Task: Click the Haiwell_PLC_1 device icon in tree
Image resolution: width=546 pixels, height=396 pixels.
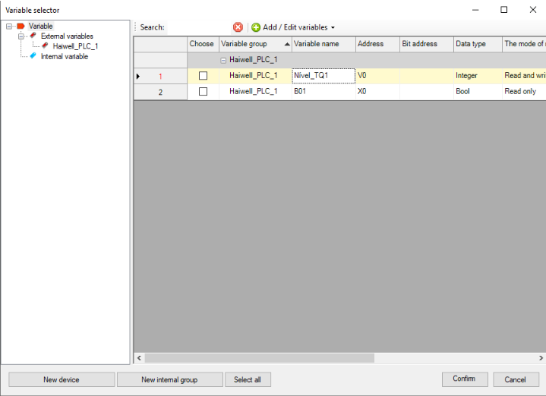Action: click(45, 46)
